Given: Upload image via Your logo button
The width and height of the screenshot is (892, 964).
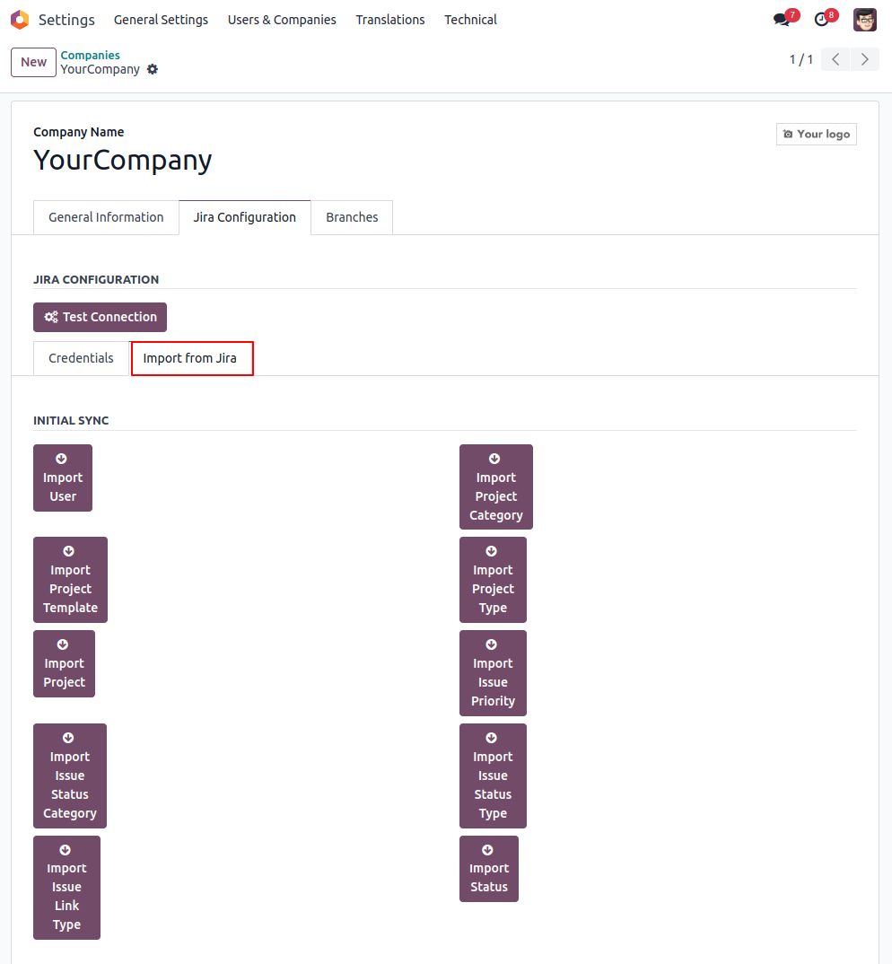Looking at the screenshot, I should pos(816,134).
